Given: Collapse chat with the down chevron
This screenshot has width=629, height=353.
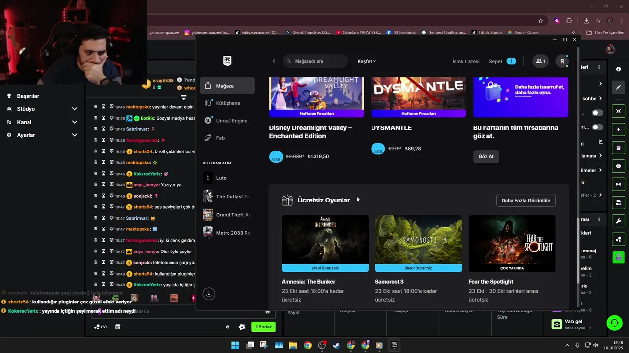Looking at the screenshot, I should tap(184, 97).
